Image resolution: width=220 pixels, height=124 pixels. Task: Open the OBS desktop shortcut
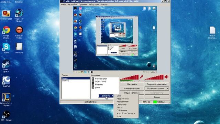point(6,116)
